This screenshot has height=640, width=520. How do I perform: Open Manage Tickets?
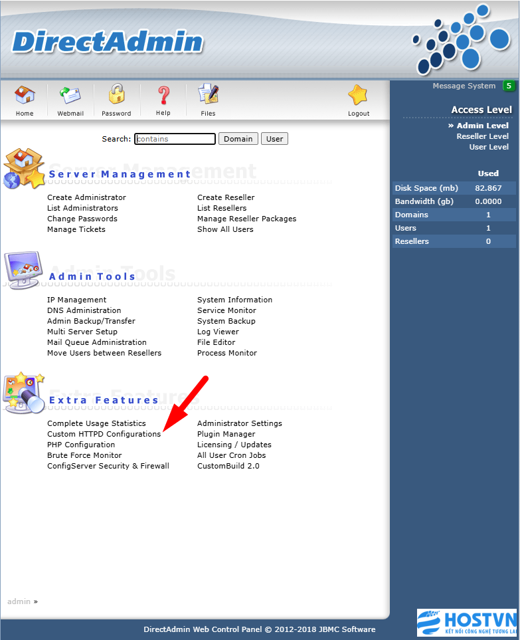point(76,229)
